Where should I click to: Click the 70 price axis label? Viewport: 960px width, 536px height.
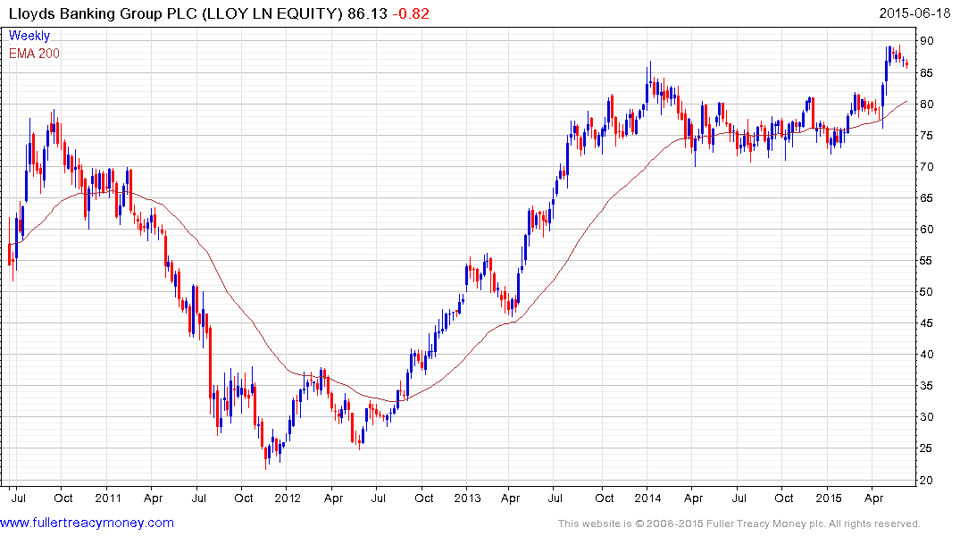[x=926, y=167]
